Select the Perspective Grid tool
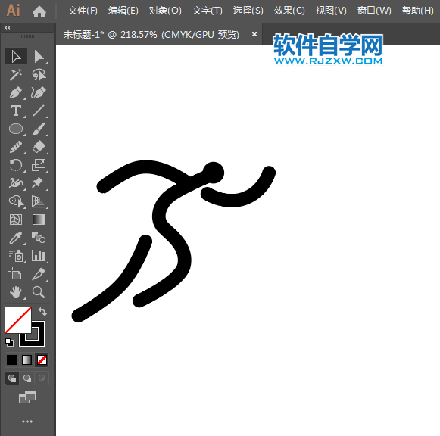 tap(39, 201)
